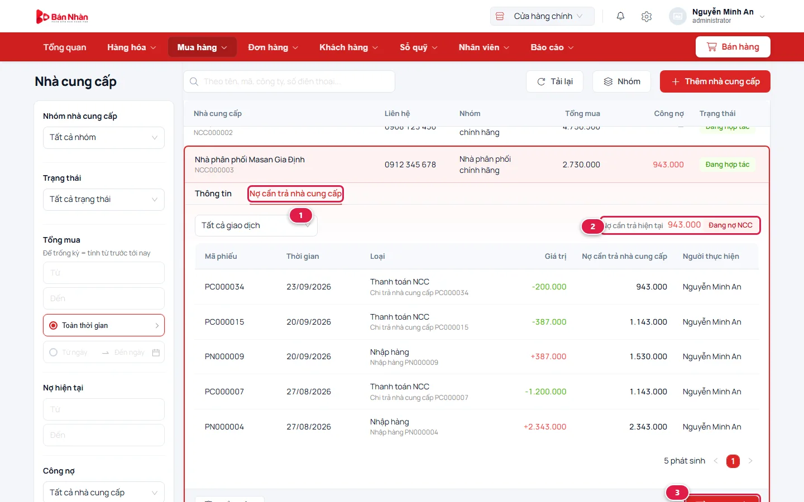The width and height of the screenshot is (804, 502).
Task: Open calendar icon in date range field
Action: pyautogui.click(x=156, y=353)
